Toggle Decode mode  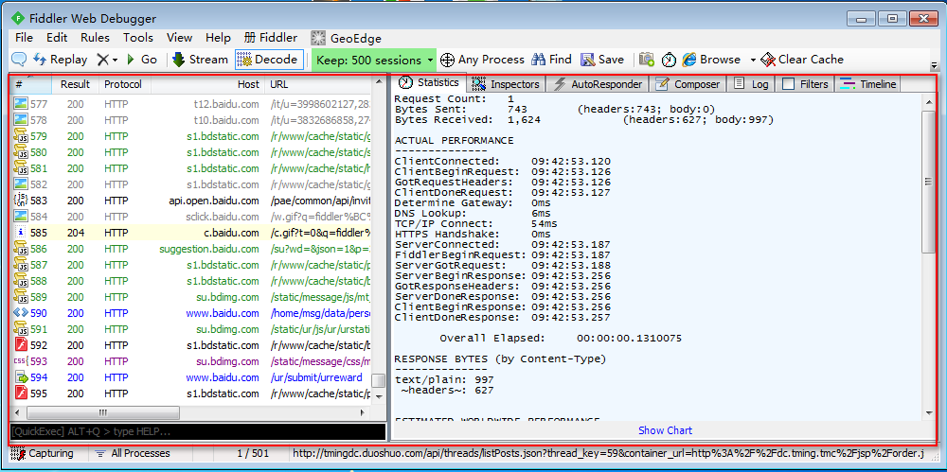[268, 60]
